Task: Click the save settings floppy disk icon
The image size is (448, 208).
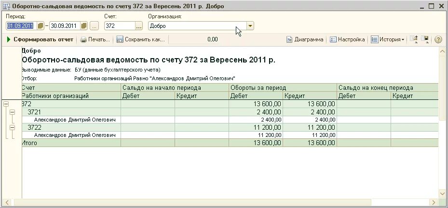Action: 425,39
